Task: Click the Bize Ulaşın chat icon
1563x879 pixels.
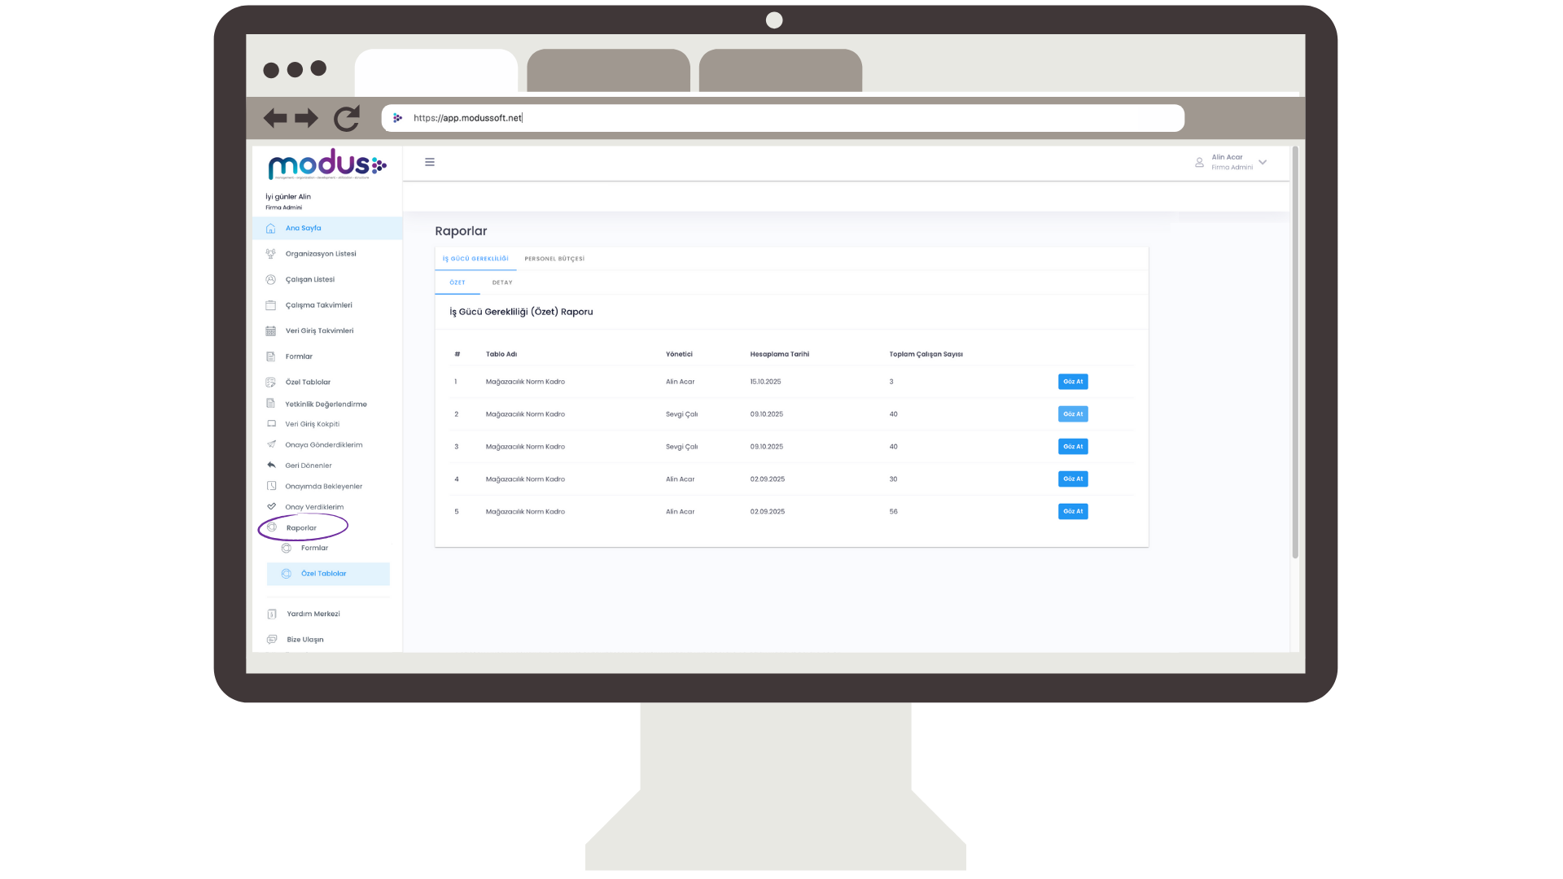Action: pos(272,640)
